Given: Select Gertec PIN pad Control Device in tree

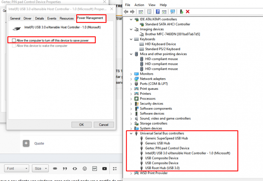Looking at the screenshot, I should 167,148.
